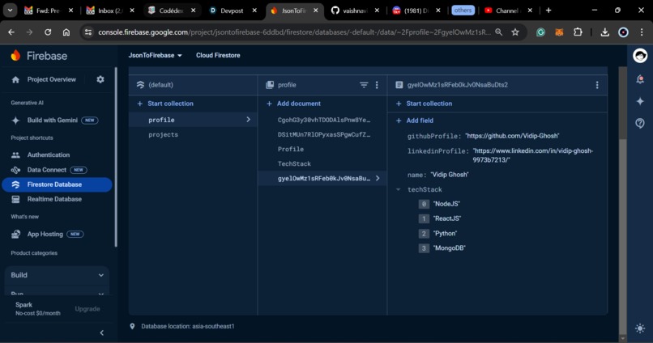Viewport: 653px width, 343px height.
Task: Click array item ReactJS
Action: pos(447,218)
